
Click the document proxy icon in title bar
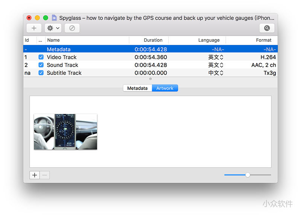pyautogui.click(x=55, y=18)
